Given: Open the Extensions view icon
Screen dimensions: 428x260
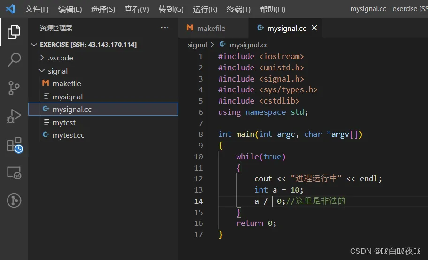Looking at the screenshot, I should coord(14,145).
